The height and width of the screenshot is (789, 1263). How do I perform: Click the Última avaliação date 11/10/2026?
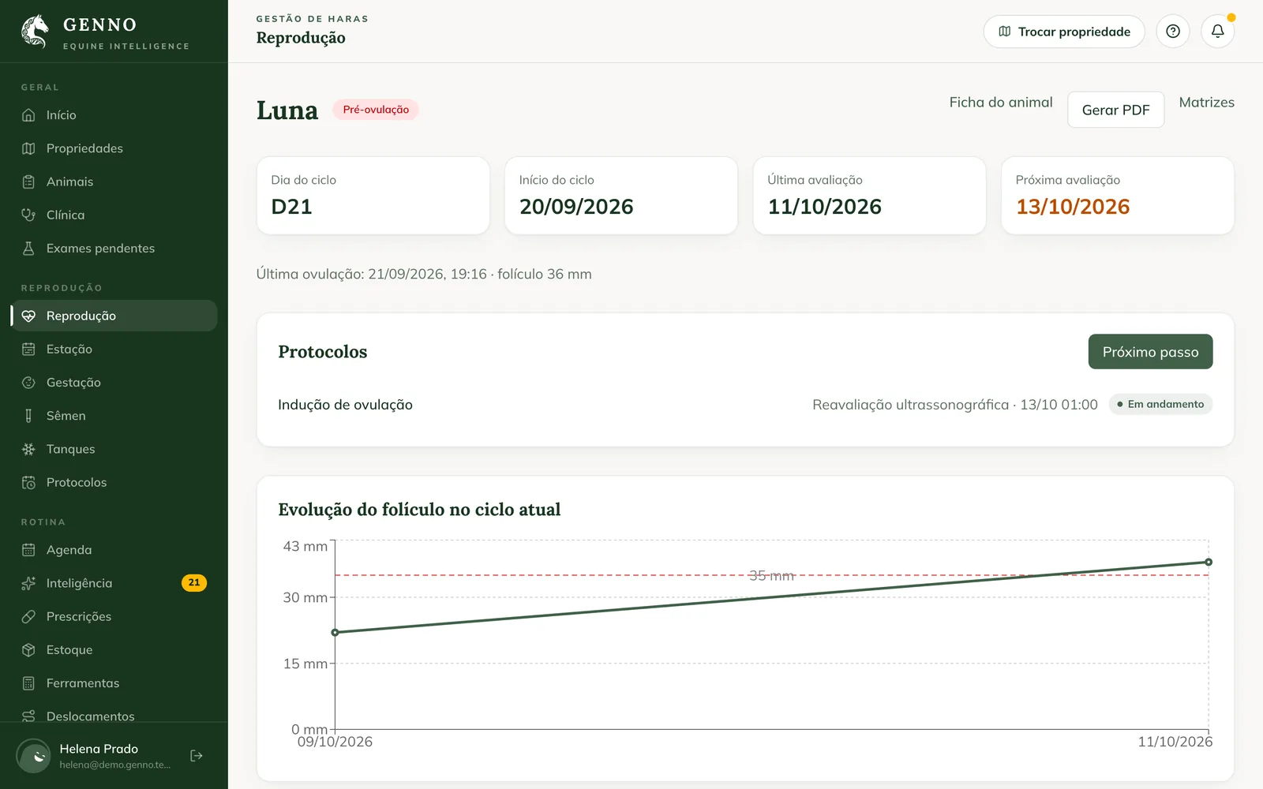pos(825,207)
